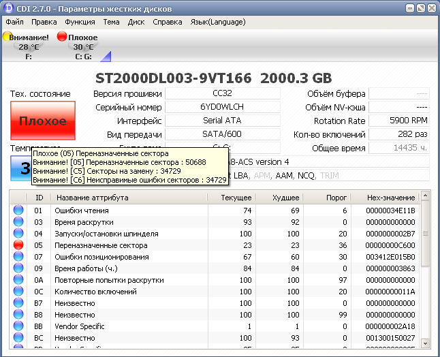Open the Функция menu

pos(80,22)
